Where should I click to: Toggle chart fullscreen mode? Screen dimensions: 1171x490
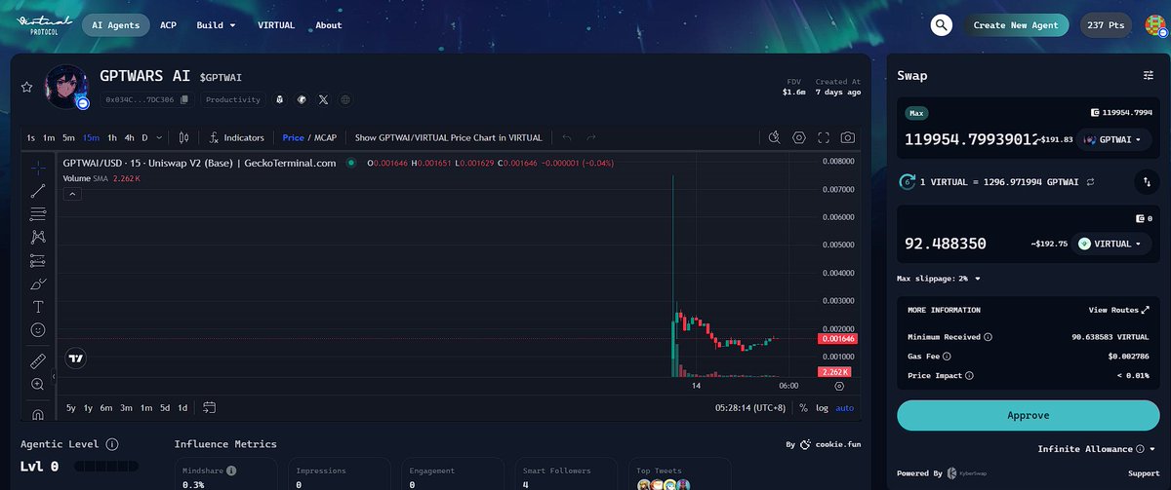click(824, 137)
